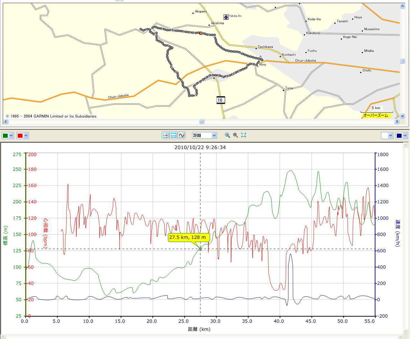Click the Yokota airport icon on map
Image resolution: width=410 pixels, height=339 pixels.
[226, 17]
